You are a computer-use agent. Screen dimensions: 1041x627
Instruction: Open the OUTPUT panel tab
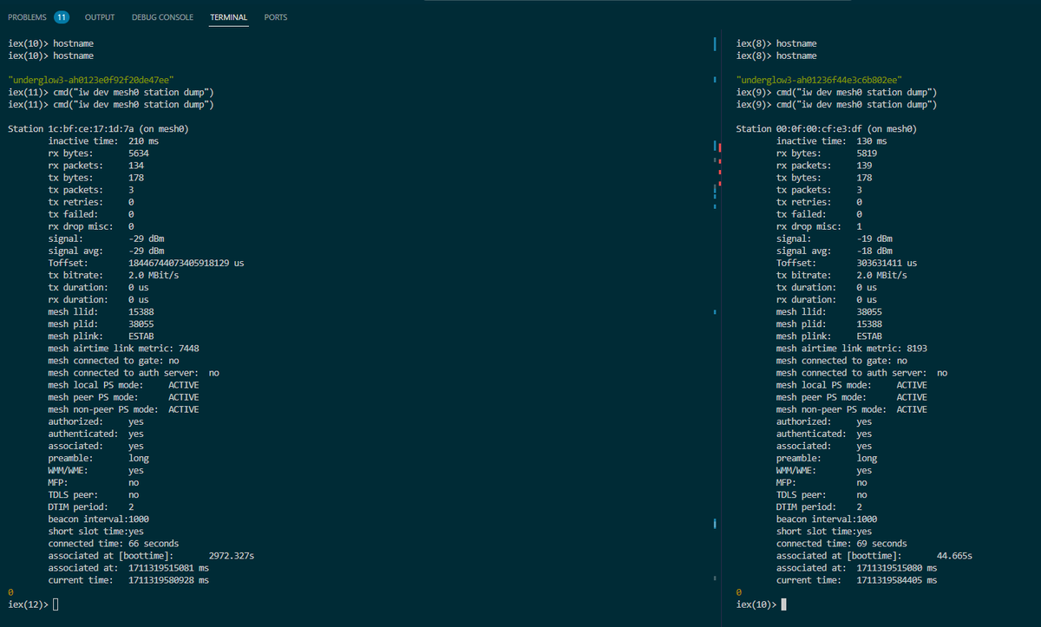click(x=100, y=17)
